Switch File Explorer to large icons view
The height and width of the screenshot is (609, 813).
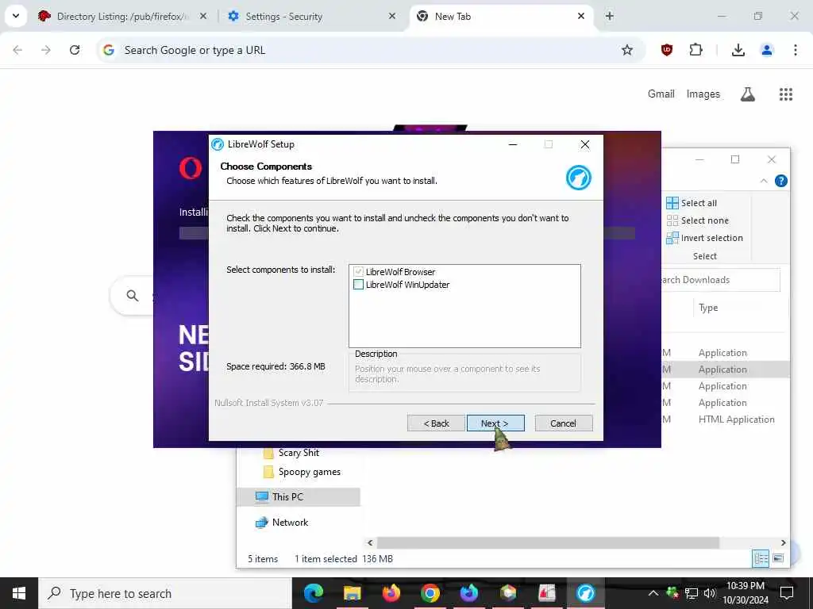coord(778,558)
